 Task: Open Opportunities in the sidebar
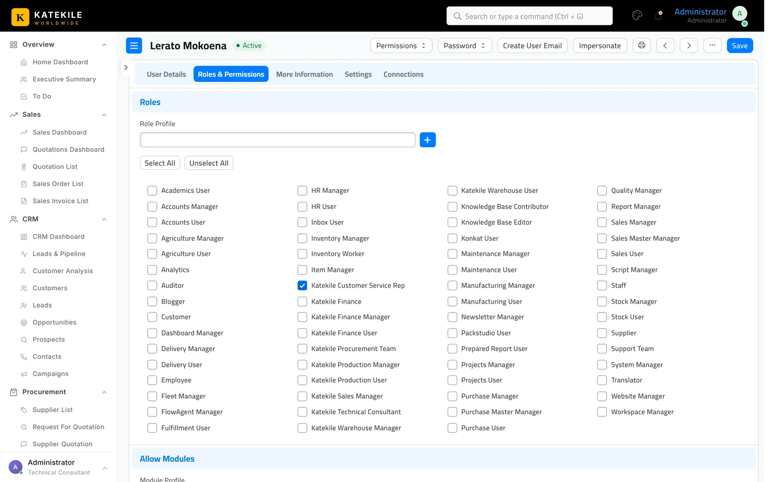(x=54, y=322)
